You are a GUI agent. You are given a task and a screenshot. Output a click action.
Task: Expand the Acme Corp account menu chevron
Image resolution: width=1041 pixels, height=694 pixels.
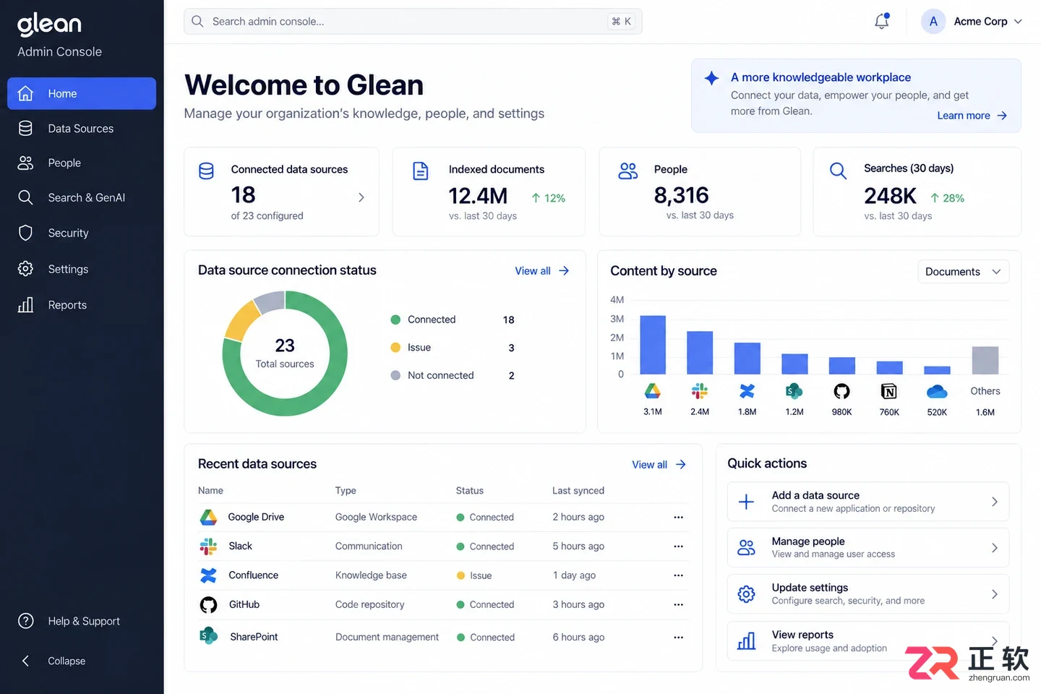[1018, 22]
